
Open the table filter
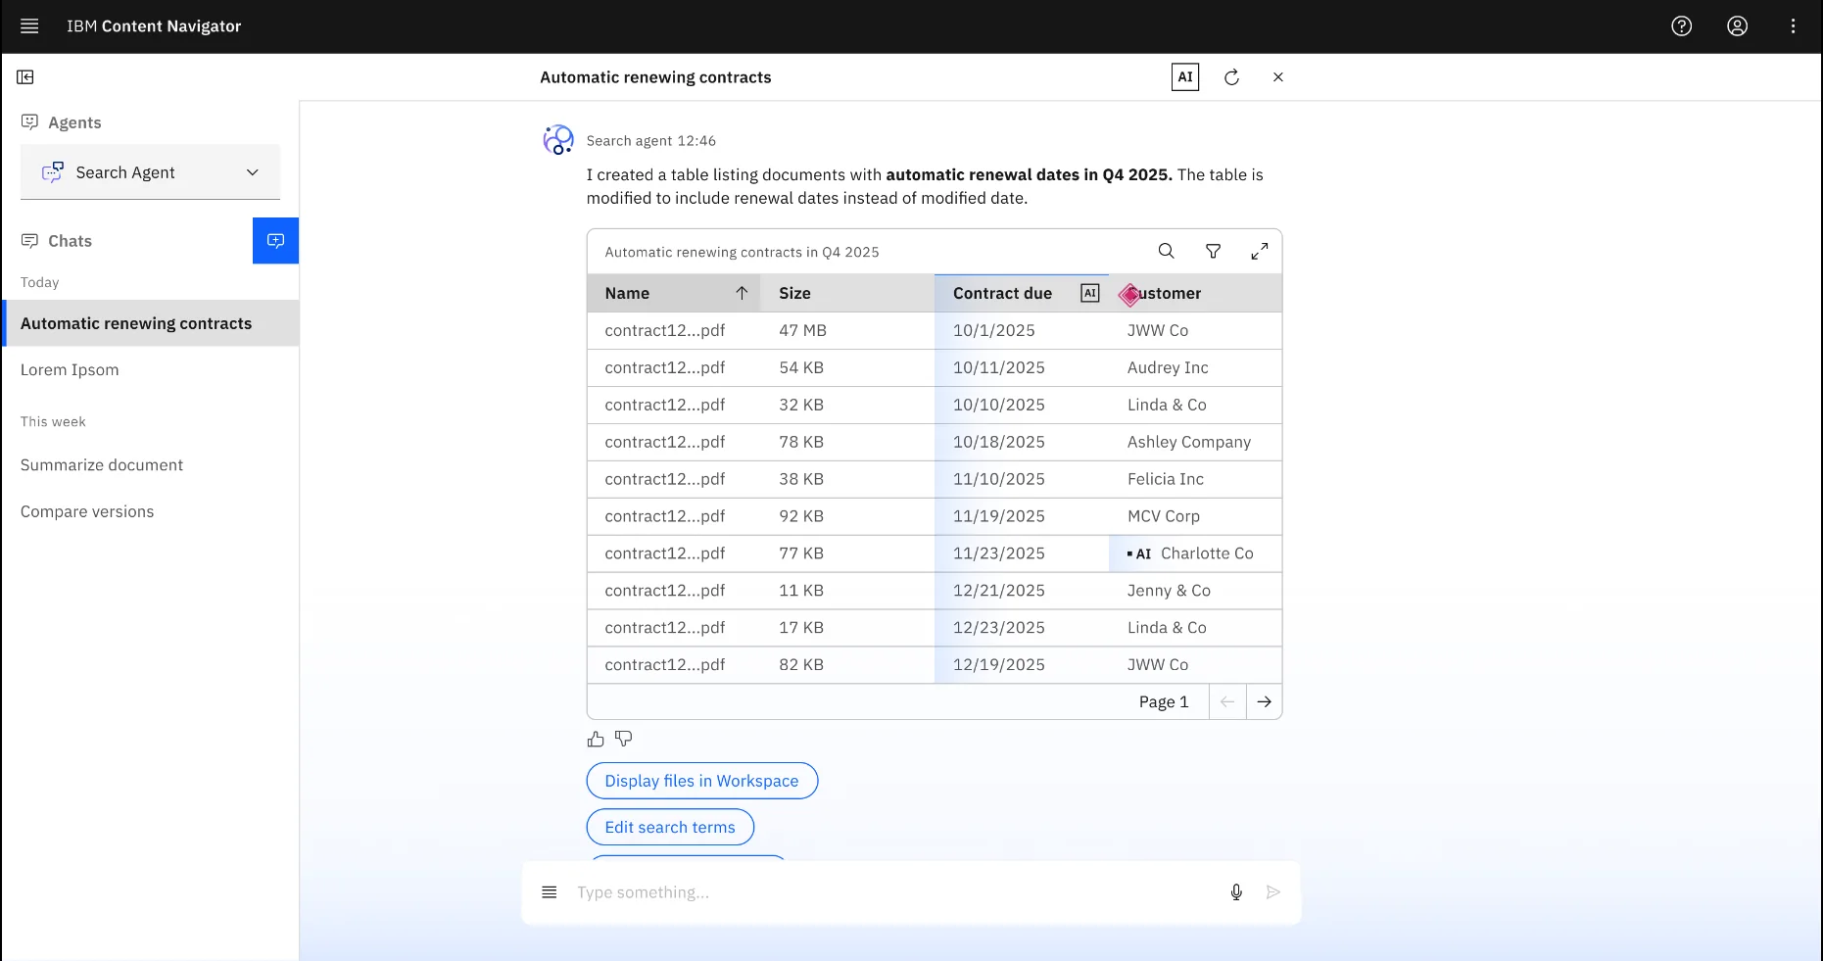click(x=1213, y=252)
